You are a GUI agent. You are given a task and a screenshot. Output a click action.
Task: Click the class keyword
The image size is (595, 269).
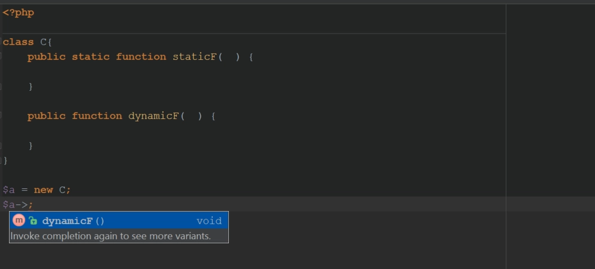18,42
